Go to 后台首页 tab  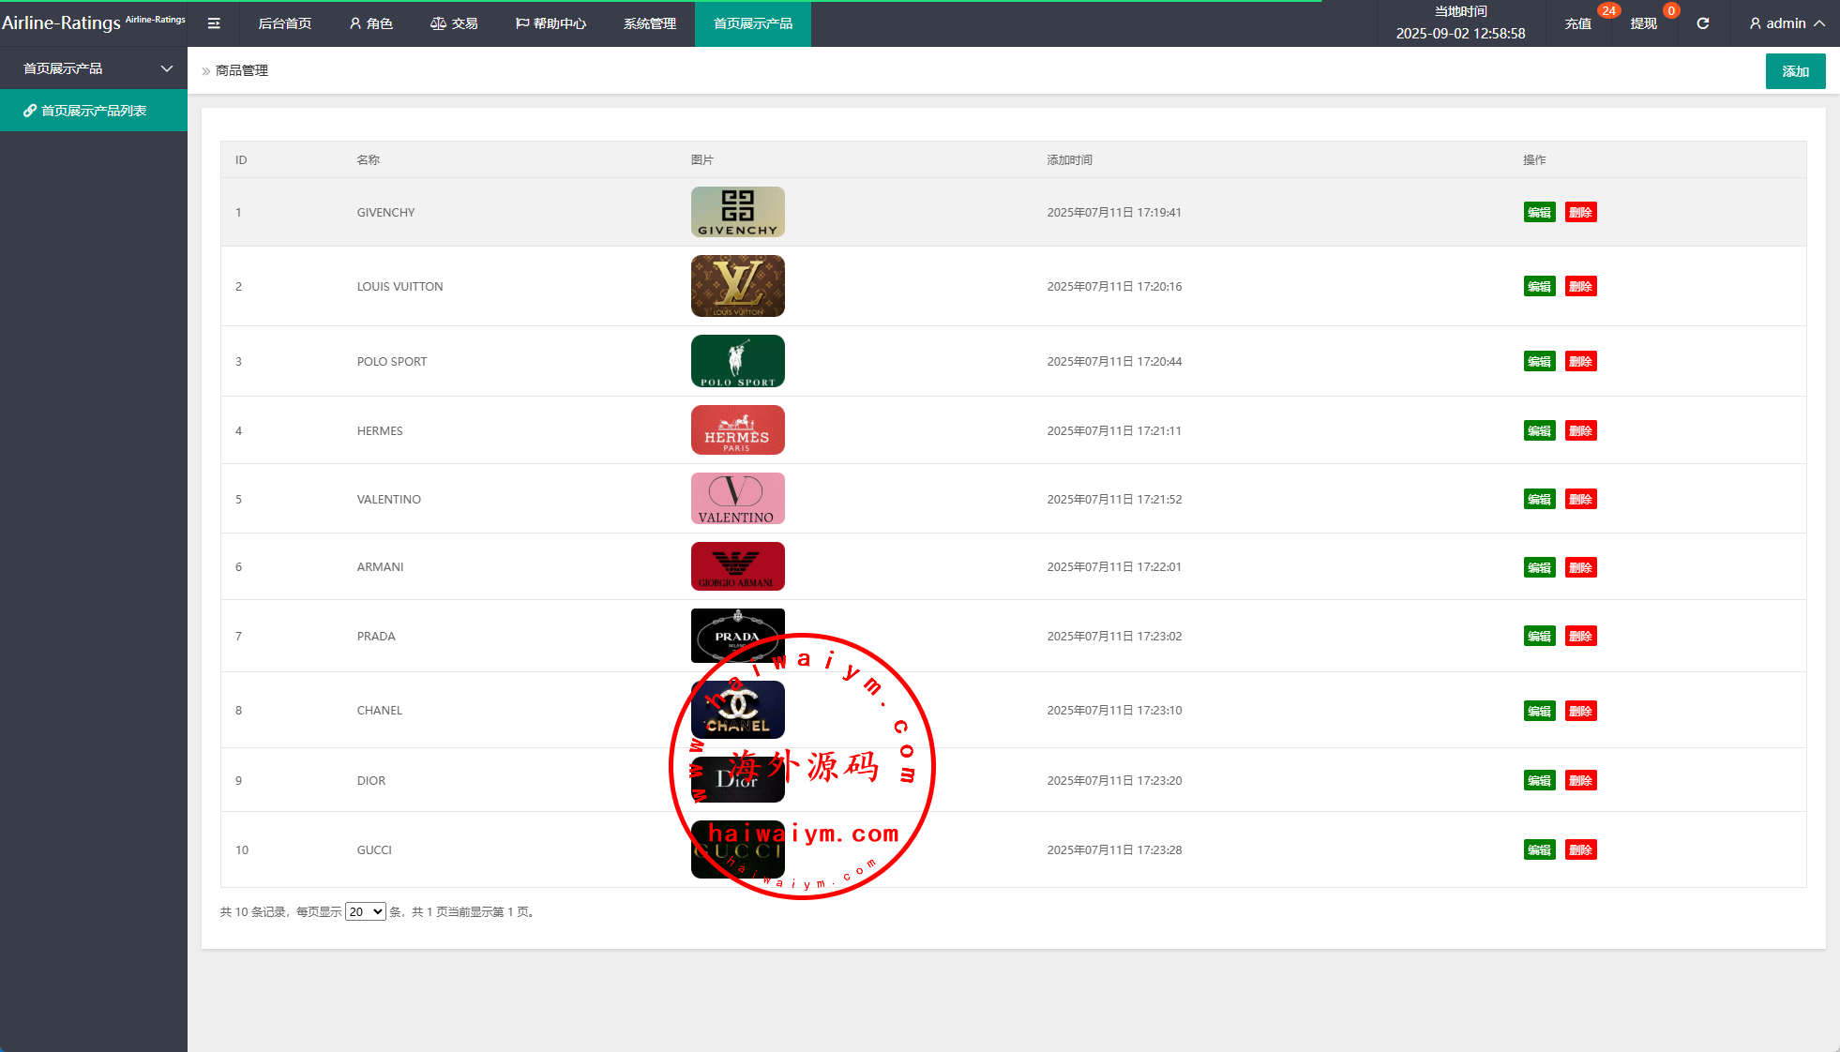coord(284,23)
